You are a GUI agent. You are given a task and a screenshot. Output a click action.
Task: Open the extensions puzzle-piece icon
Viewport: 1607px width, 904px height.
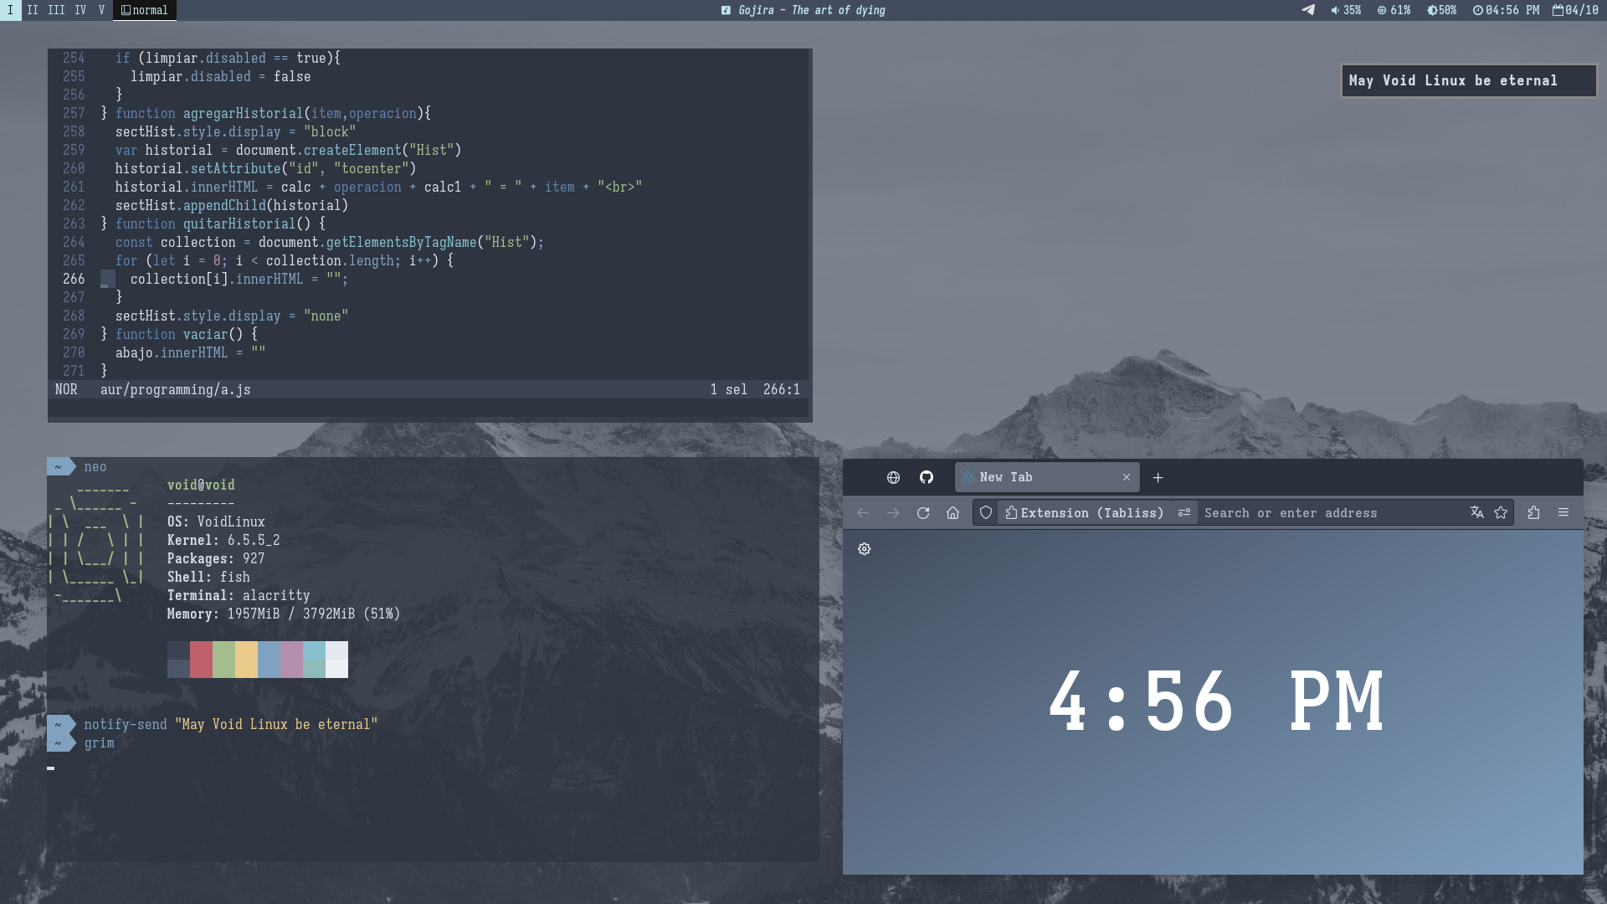coord(1534,512)
